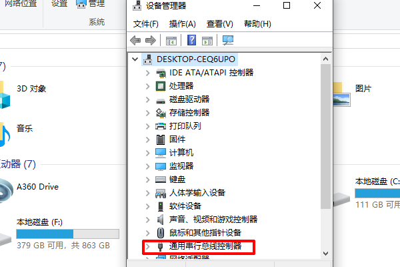Expand the 监视器 node
This screenshot has height=267, width=400.
(147, 166)
